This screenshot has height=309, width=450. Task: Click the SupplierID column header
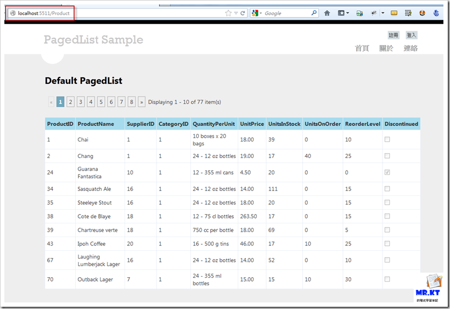(x=140, y=124)
